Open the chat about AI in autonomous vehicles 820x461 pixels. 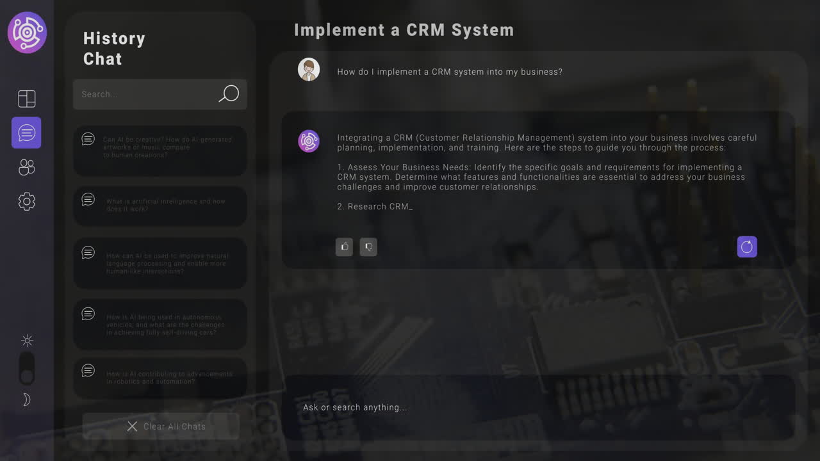(160, 324)
